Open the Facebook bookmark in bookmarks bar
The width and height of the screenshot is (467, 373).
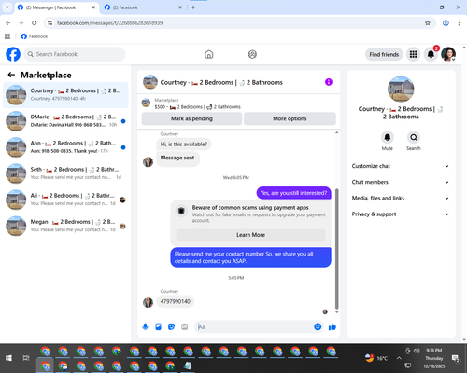pos(35,36)
